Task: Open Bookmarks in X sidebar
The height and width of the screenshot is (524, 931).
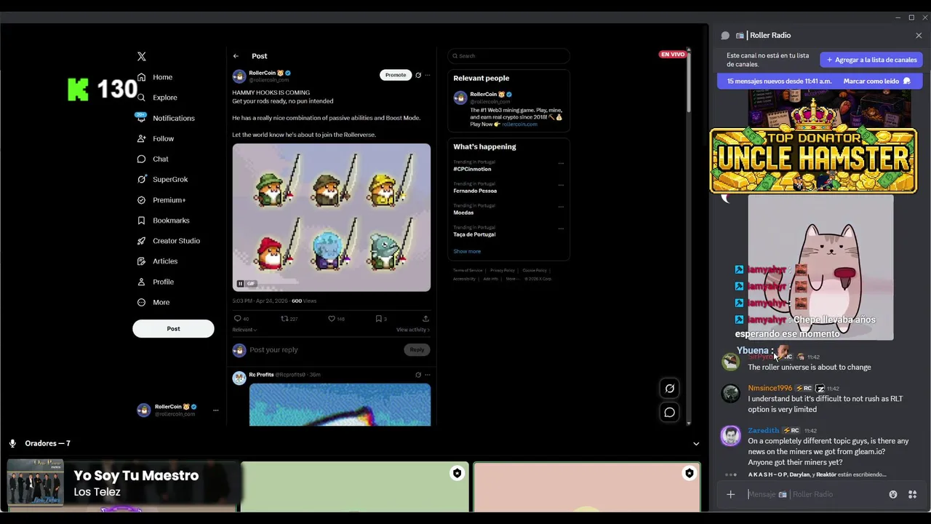Action: click(164, 221)
